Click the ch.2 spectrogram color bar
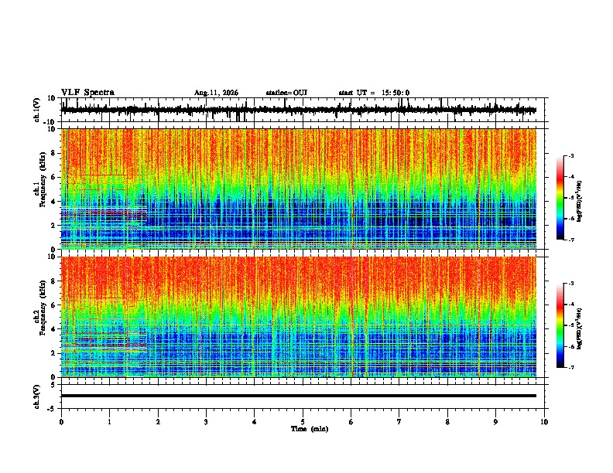This screenshot has height=473, width=613. click(x=560, y=325)
